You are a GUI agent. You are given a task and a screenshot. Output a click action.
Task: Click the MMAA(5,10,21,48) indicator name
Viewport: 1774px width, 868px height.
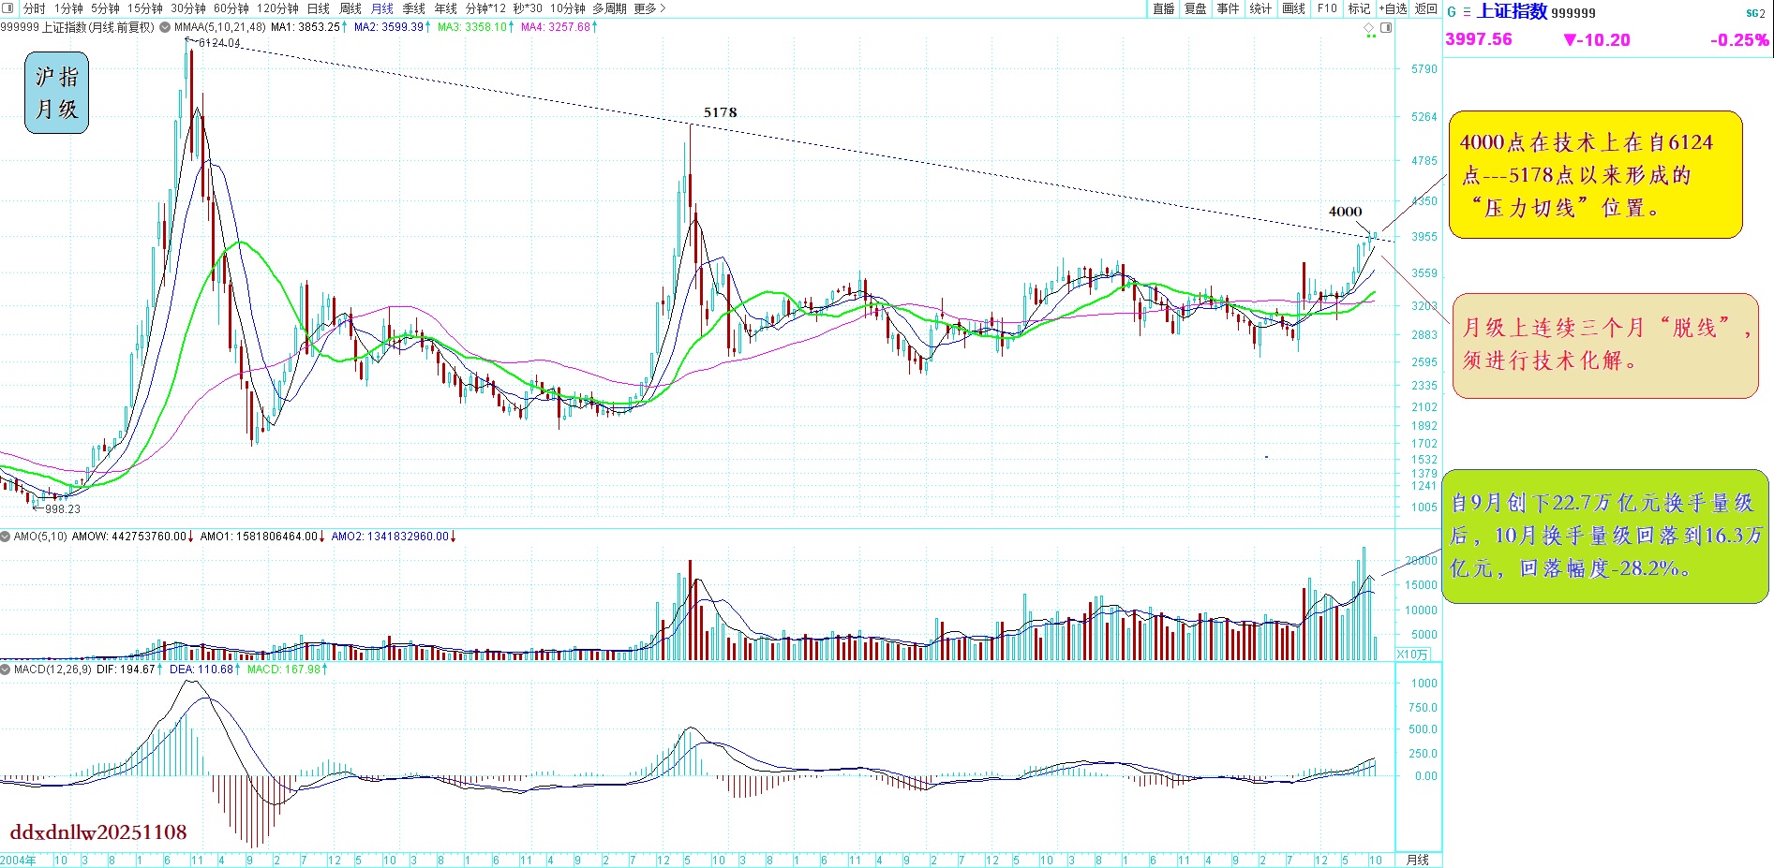tap(220, 27)
